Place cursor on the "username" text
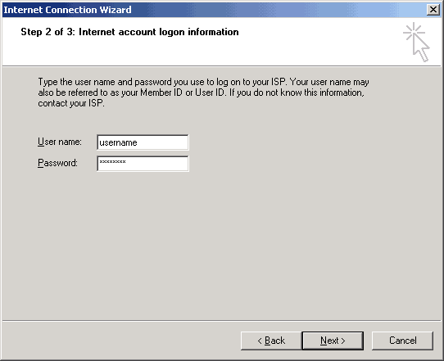This screenshot has height=361, width=444. coord(118,142)
